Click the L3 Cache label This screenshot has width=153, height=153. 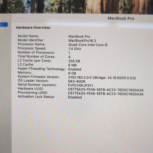[x=26, y=64]
